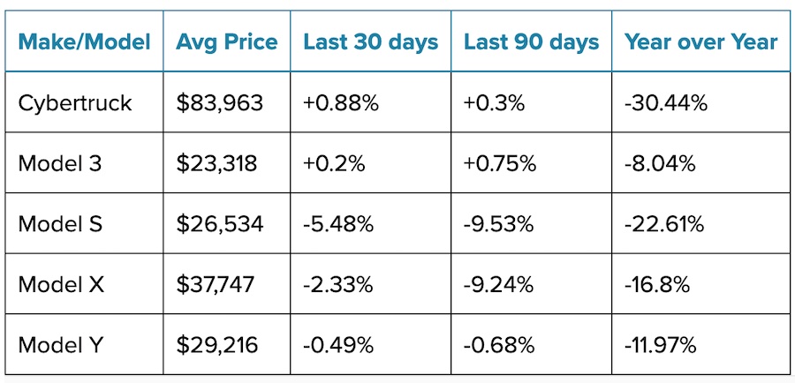
Task: Select the -11.97% year-over-year value
Action: tap(660, 344)
